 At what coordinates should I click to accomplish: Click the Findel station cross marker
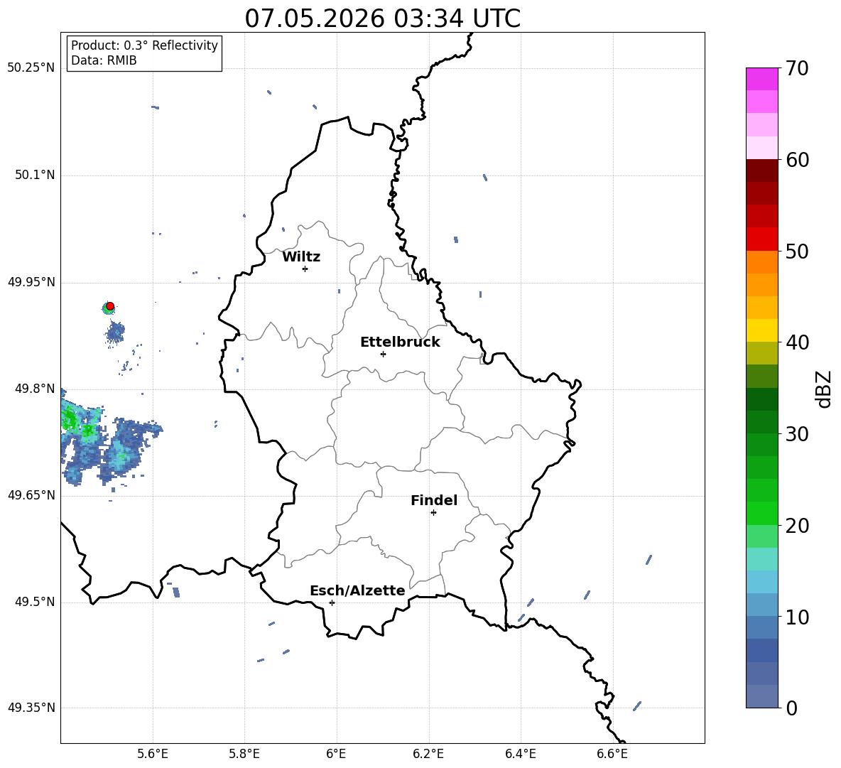point(433,513)
